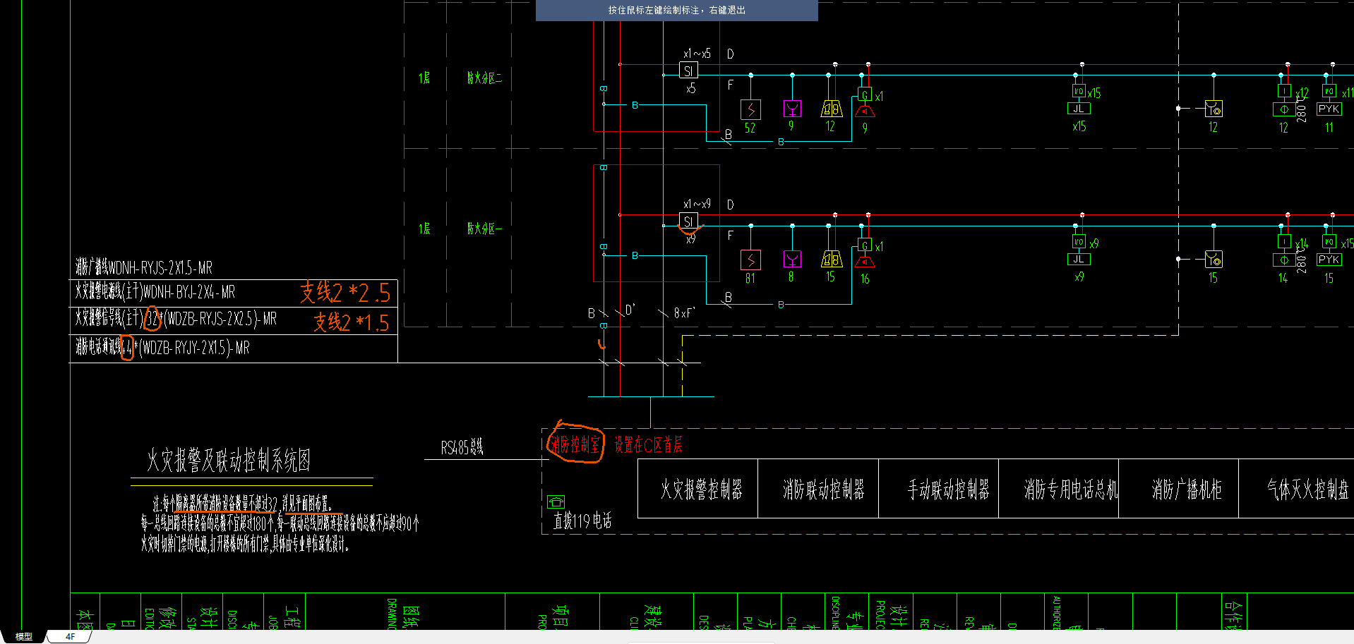Select the 消防专用电话总机 box
Viewport: 1354px width, 644px height.
(1059, 489)
